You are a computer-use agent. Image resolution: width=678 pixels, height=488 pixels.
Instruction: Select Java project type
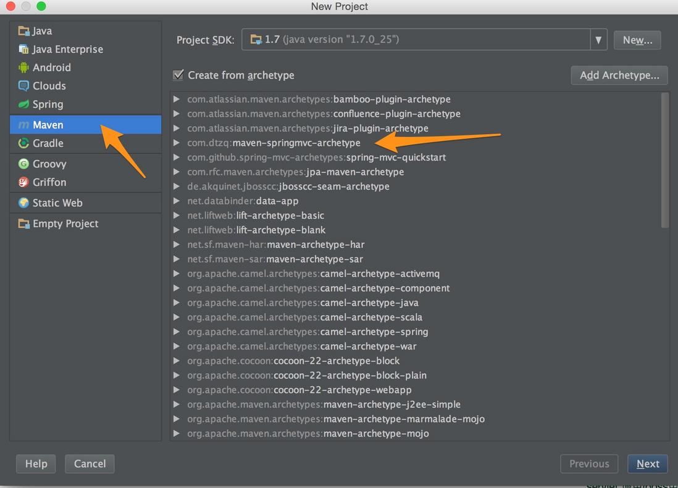(x=86, y=31)
